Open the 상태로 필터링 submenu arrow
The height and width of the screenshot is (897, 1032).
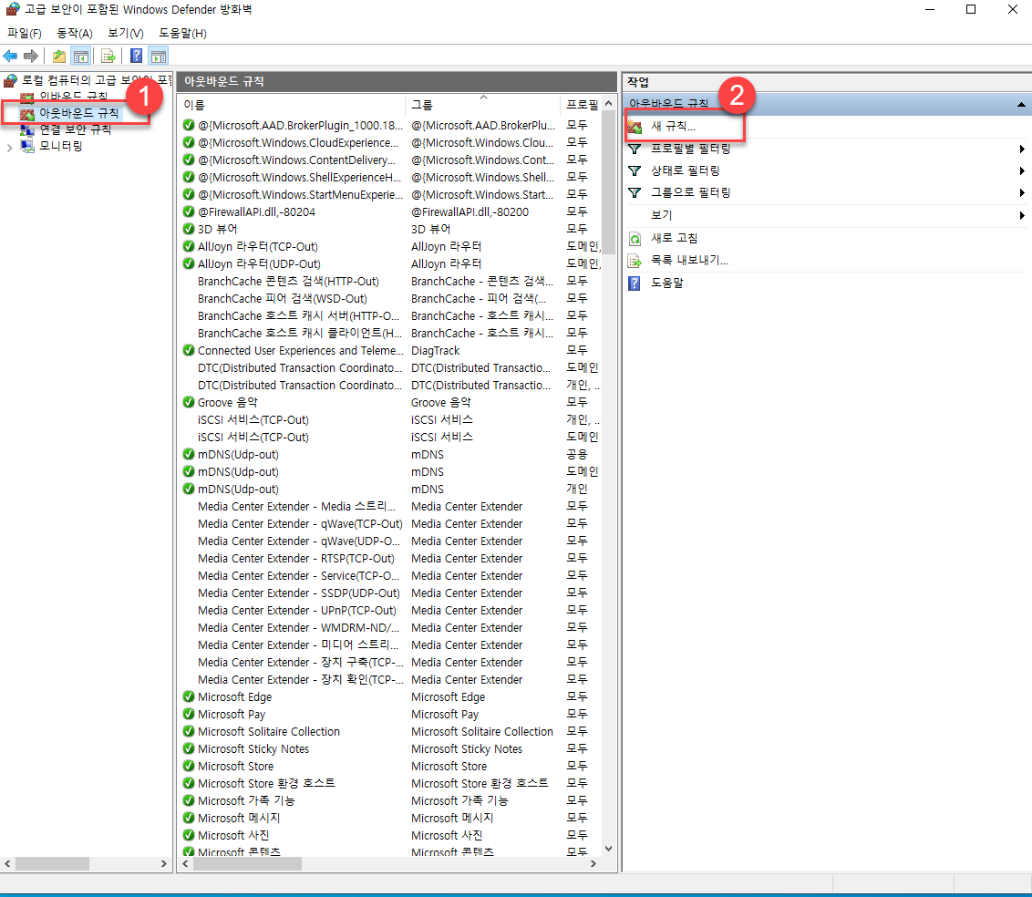coord(1021,171)
